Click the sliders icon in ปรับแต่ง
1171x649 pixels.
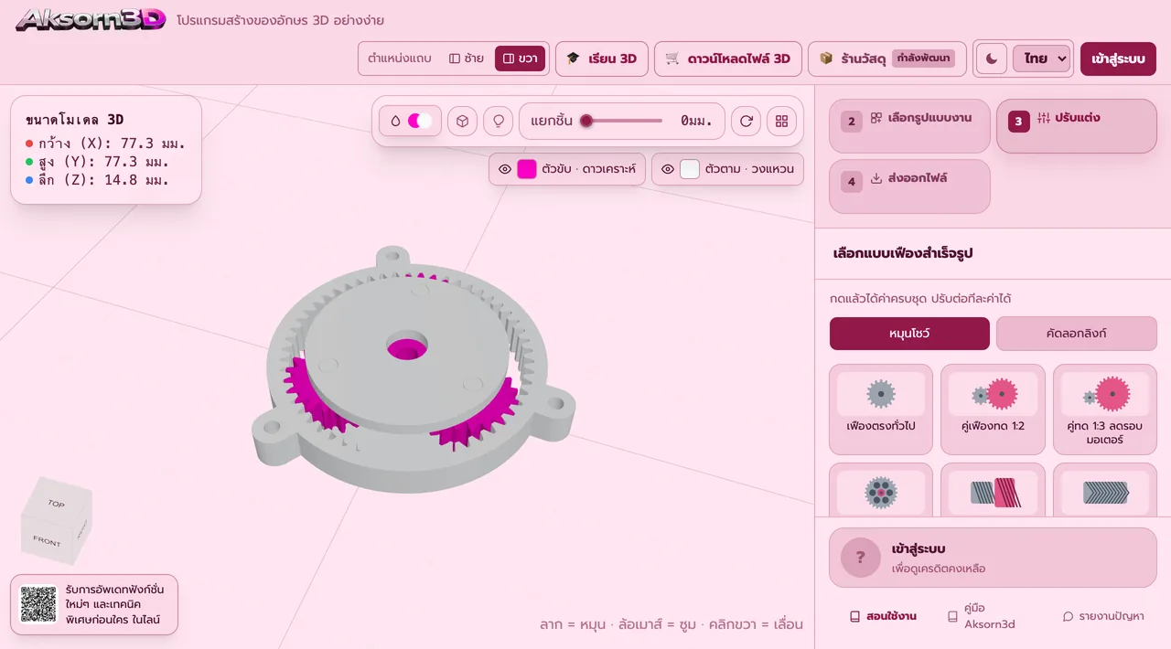[1044, 118]
